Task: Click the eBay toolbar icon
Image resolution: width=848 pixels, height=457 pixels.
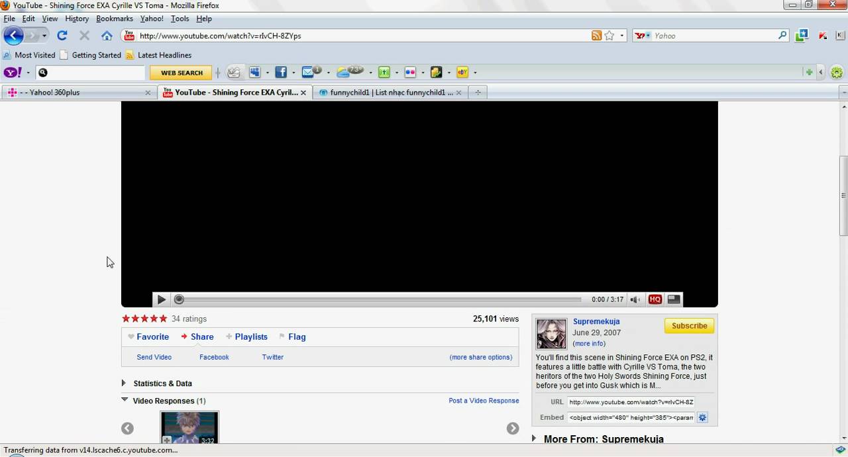Action: point(462,72)
